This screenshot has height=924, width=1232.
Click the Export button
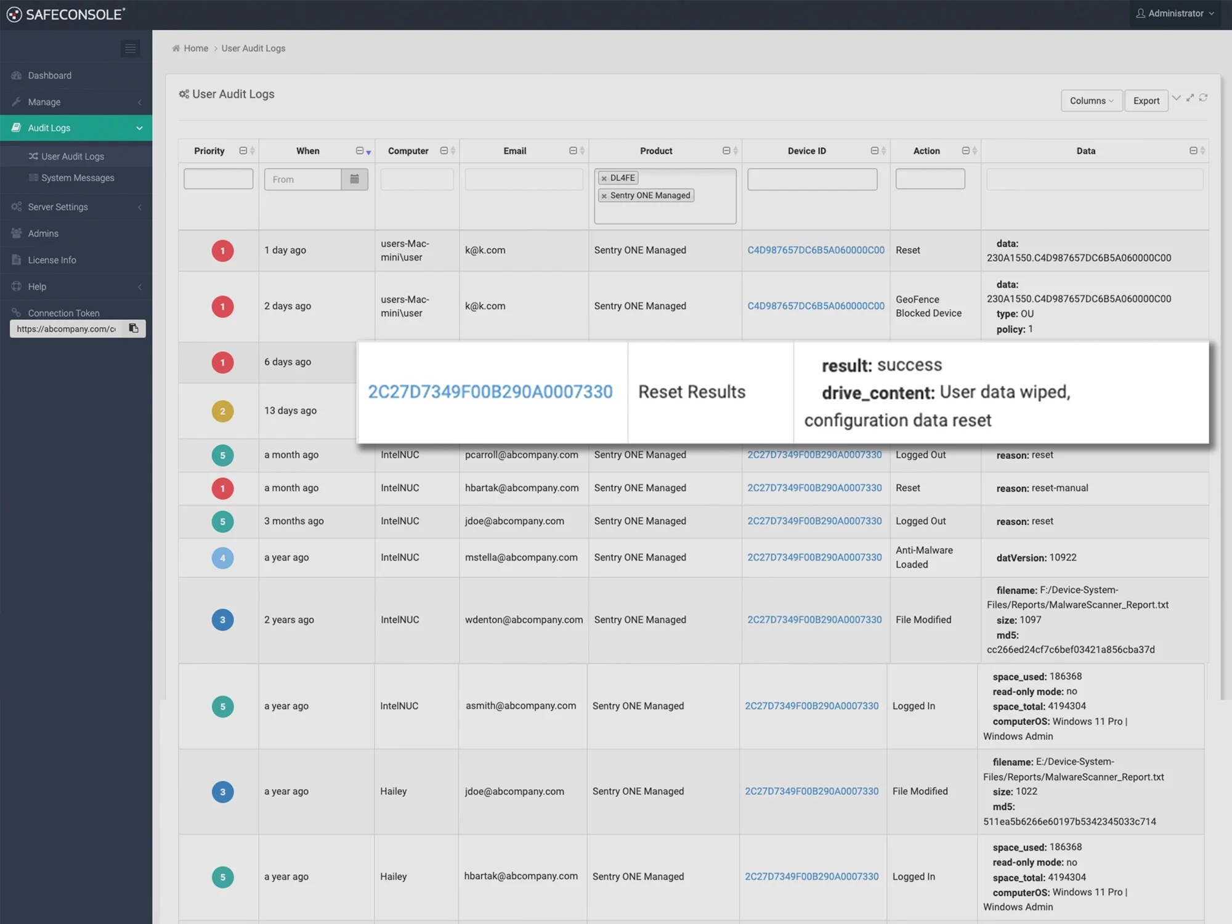(x=1146, y=100)
